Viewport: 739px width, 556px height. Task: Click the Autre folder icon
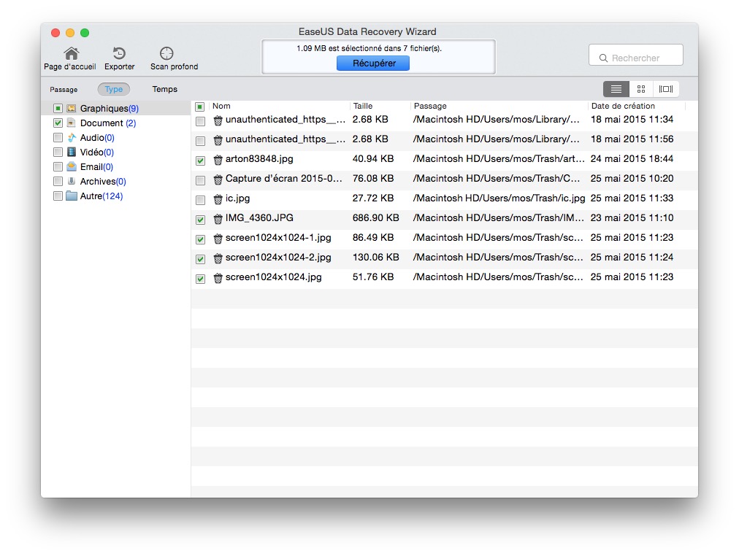pos(72,196)
